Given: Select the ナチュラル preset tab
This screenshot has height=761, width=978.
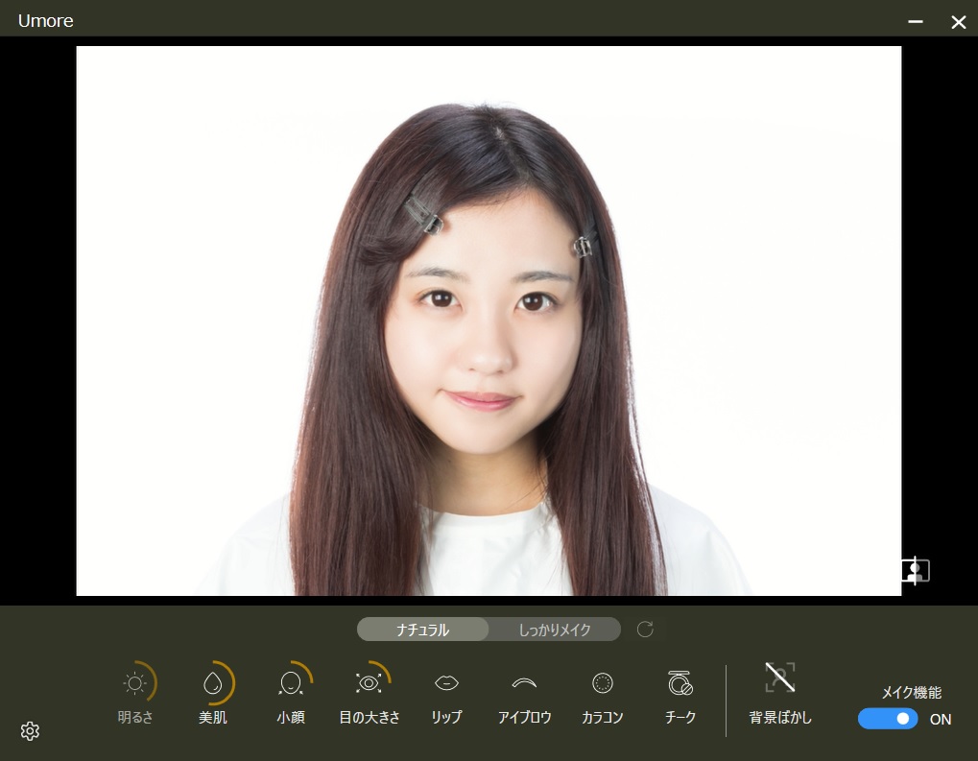Looking at the screenshot, I should [x=423, y=630].
